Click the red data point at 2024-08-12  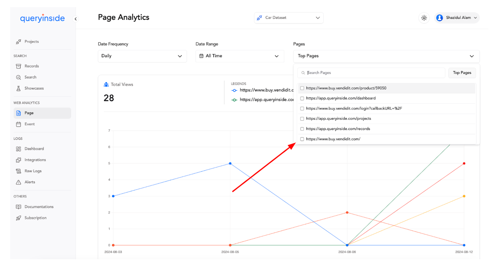(464, 164)
